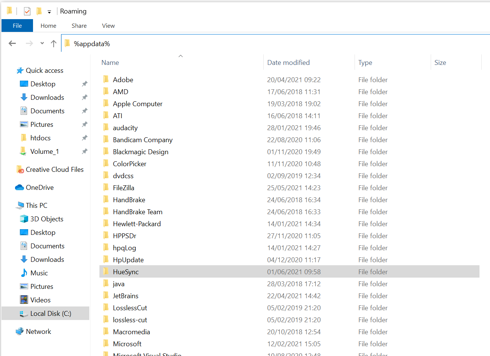Select the lowercase lossless-cut folder
Viewport: 490px width, 356px height.
tap(130, 320)
